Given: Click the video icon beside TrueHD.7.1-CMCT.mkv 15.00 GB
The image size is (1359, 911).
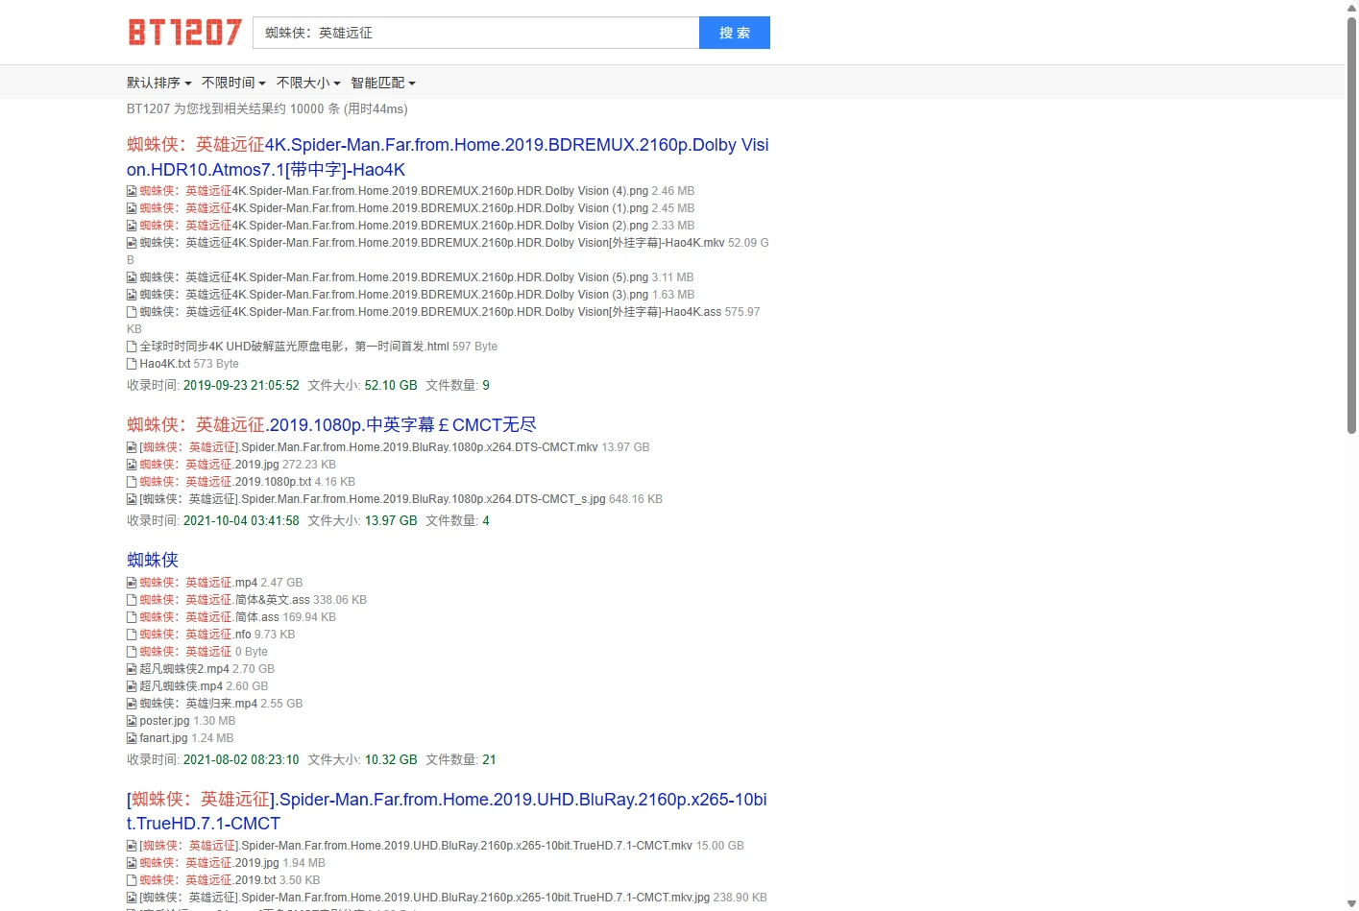Looking at the screenshot, I should click(132, 846).
